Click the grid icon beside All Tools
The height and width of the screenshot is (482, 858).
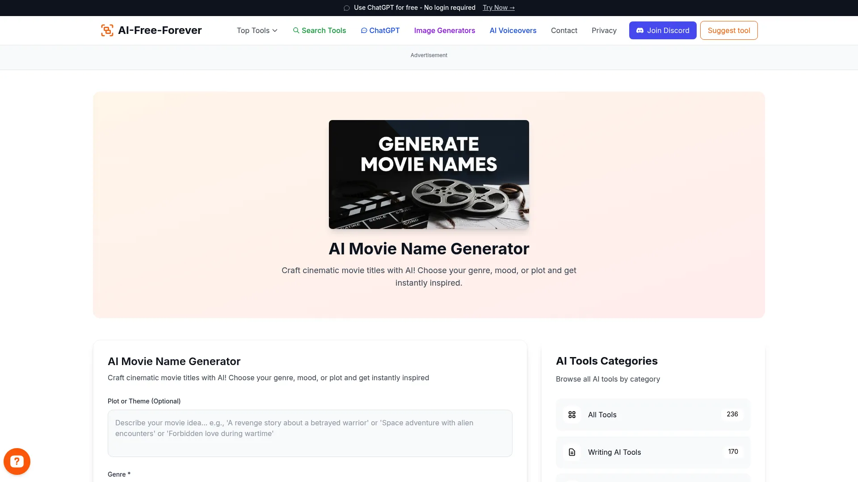coord(572,415)
